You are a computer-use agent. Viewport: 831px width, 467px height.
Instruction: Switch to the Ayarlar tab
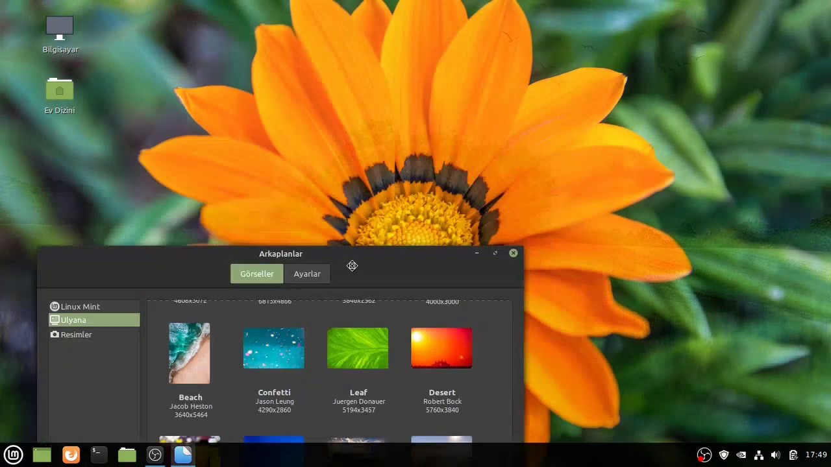(307, 274)
